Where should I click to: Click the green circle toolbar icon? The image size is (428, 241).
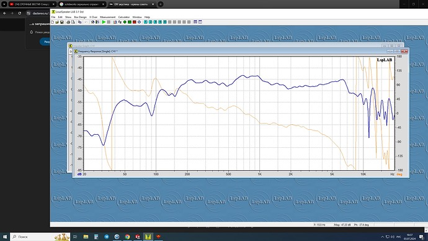[x=125, y=22]
